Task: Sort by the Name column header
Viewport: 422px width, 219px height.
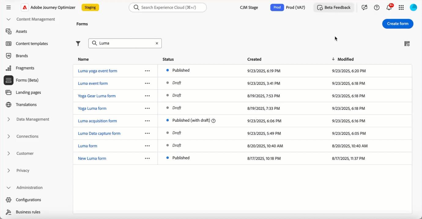Action: coord(83,59)
